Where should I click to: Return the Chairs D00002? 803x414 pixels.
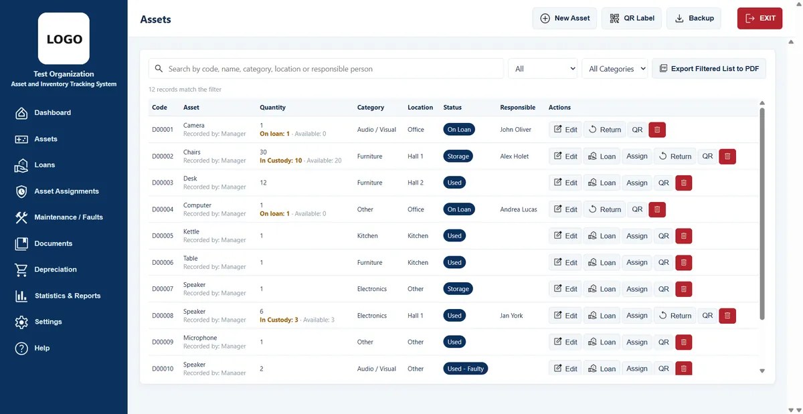coord(675,157)
